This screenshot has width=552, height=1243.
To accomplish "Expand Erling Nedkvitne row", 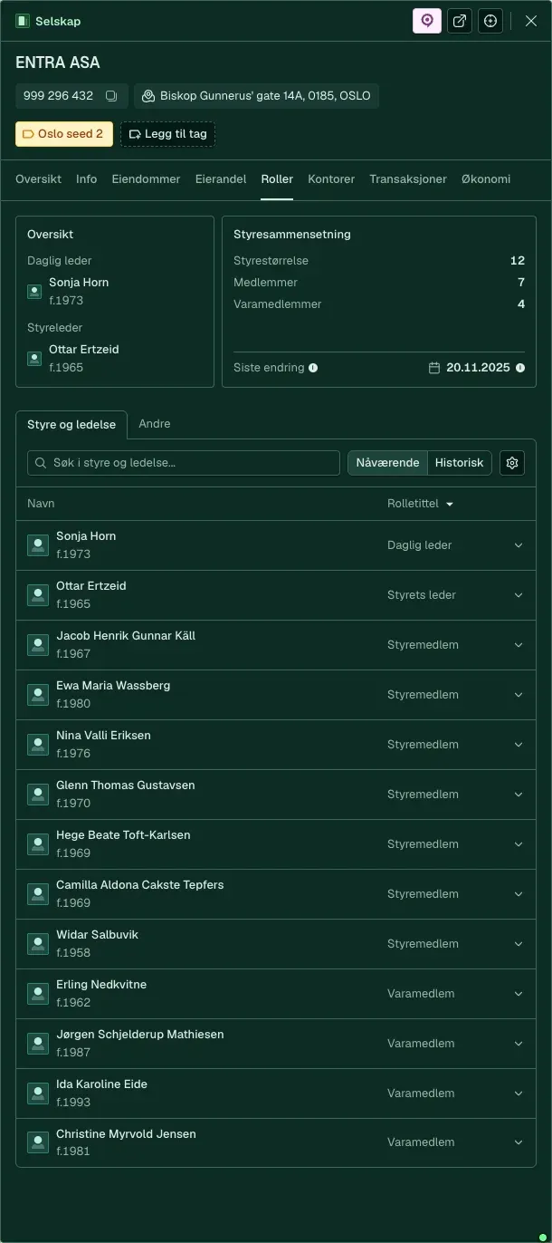I will [x=519, y=994].
